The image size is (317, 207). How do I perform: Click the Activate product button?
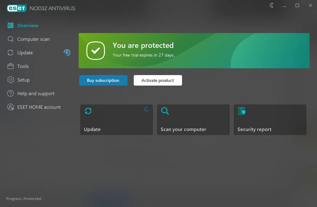[158, 80]
